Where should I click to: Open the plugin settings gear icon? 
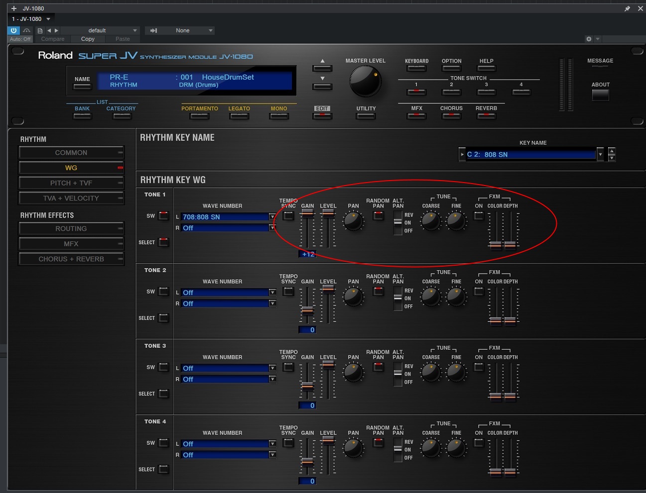589,39
